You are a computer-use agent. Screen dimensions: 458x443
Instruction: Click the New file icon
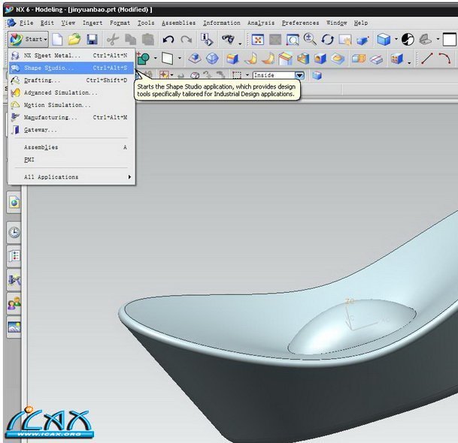coord(58,39)
